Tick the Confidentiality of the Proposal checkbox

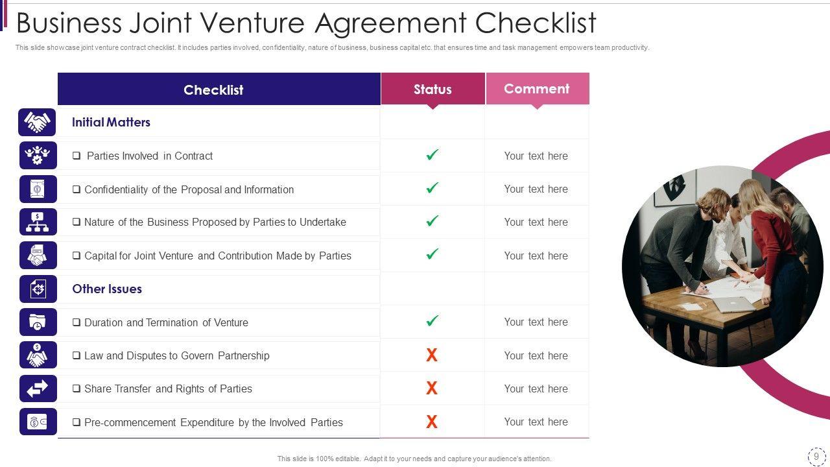tap(77, 189)
